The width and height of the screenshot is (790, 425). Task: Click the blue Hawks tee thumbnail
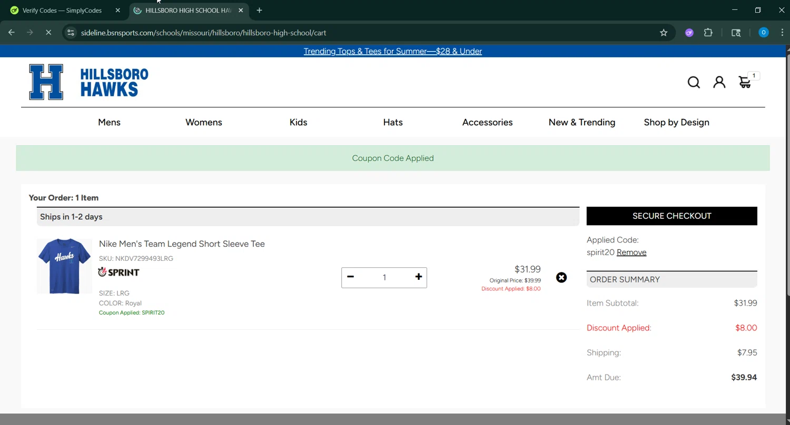[64, 266]
